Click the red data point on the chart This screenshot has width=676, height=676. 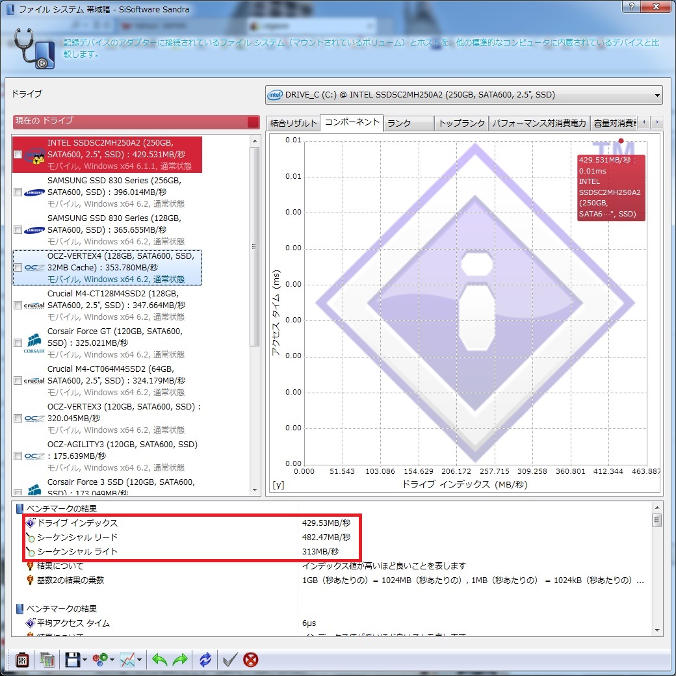click(621, 140)
